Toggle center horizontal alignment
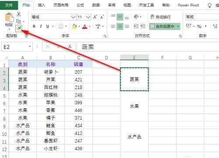This screenshot has height=158, width=219. (120, 26)
